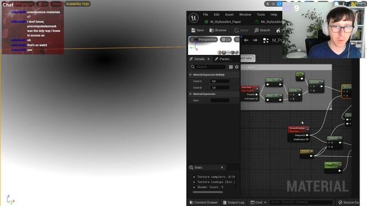Open the Scalability: High setting in the main viewport
Screen dimensions: 367x206
click(77, 4)
